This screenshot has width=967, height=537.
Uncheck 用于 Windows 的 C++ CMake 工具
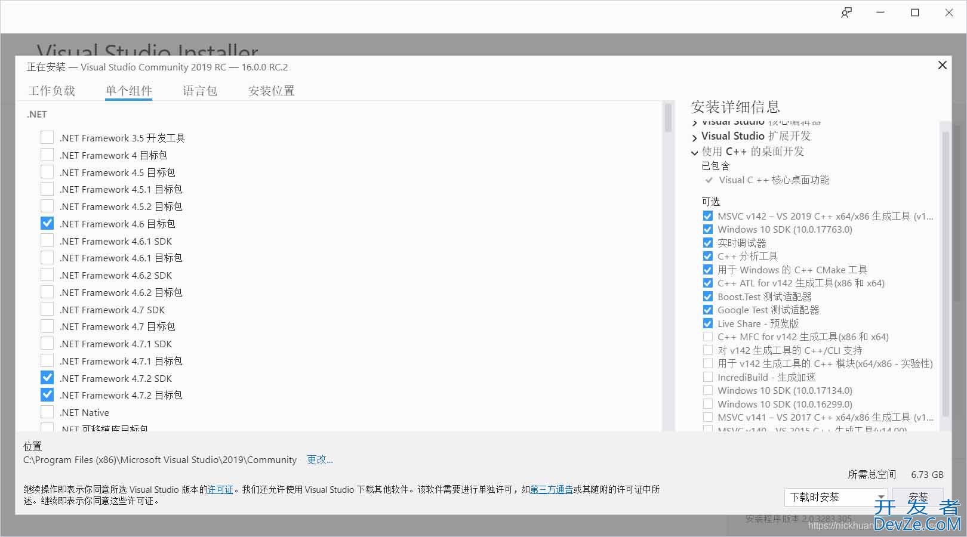click(x=708, y=270)
